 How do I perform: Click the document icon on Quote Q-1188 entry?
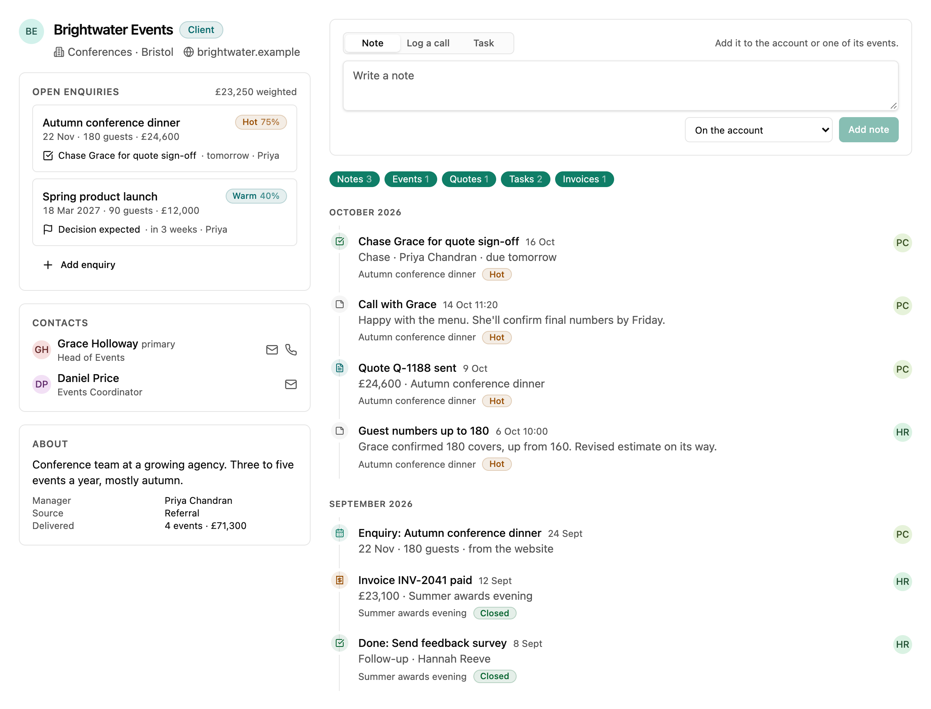click(339, 368)
